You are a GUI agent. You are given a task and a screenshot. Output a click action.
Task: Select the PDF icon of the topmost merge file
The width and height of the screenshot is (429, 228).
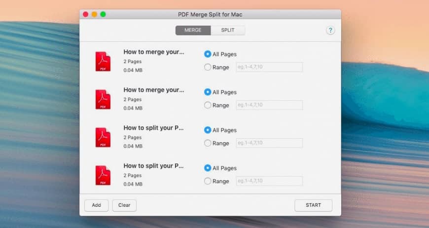[103, 61]
